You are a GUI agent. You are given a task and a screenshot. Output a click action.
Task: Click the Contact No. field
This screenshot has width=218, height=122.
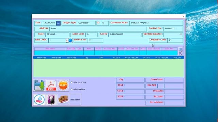[173, 29]
